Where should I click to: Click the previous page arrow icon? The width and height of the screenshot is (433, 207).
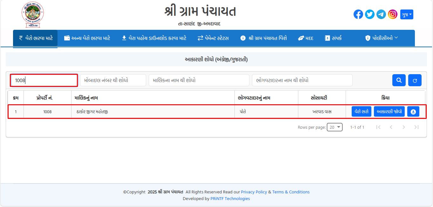[391, 127]
